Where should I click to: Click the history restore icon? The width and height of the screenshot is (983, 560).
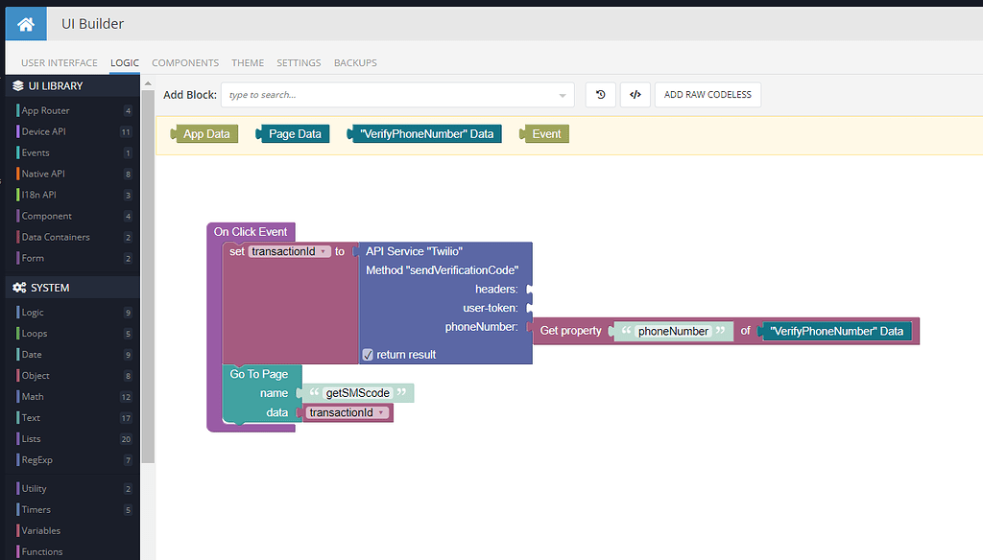[601, 95]
